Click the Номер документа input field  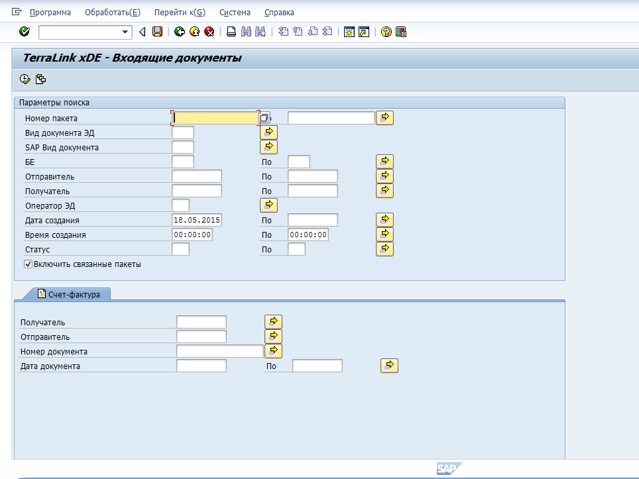pos(220,352)
